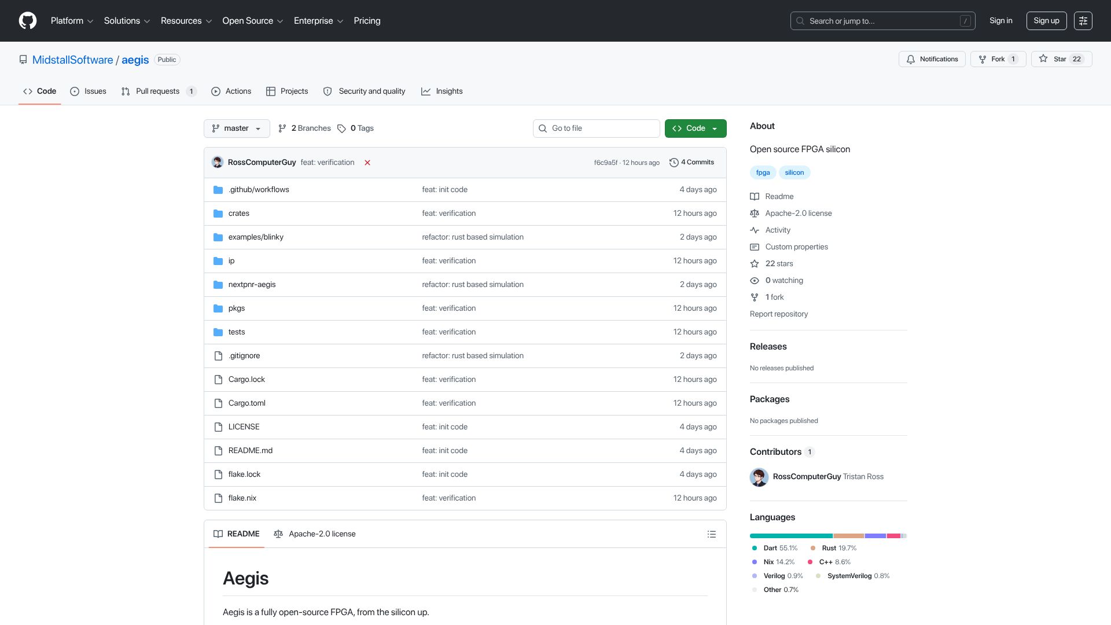Click the license scale icon in About
This screenshot has height=625, width=1111.
(x=755, y=214)
